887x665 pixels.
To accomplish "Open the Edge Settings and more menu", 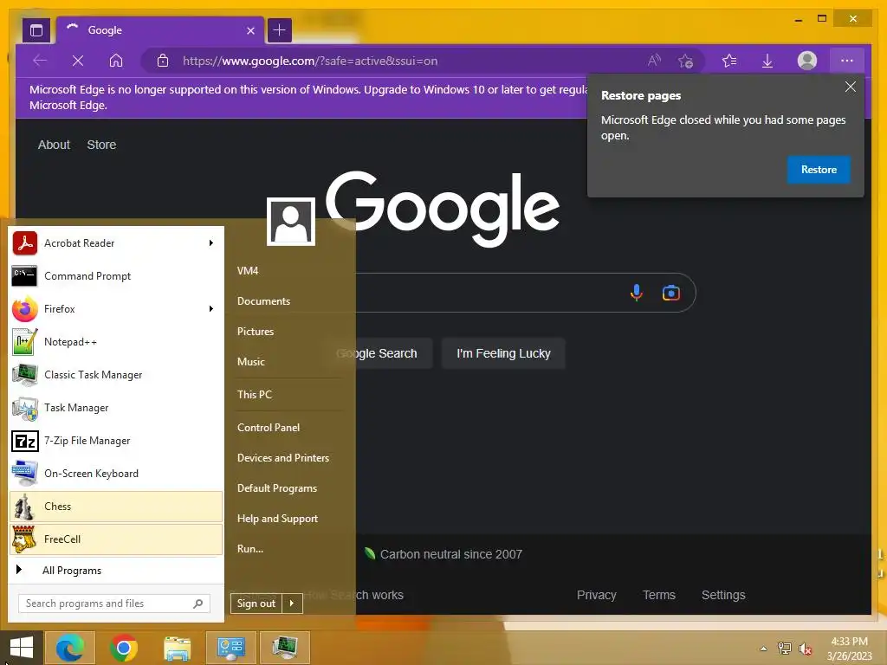I will (x=847, y=61).
